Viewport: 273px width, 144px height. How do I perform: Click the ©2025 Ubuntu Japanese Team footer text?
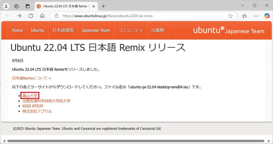pyautogui.click(x=87, y=129)
